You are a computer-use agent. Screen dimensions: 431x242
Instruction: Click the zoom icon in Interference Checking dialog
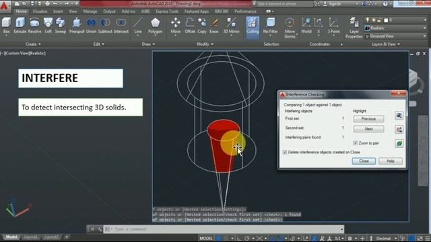pyautogui.click(x=399, y=116)
